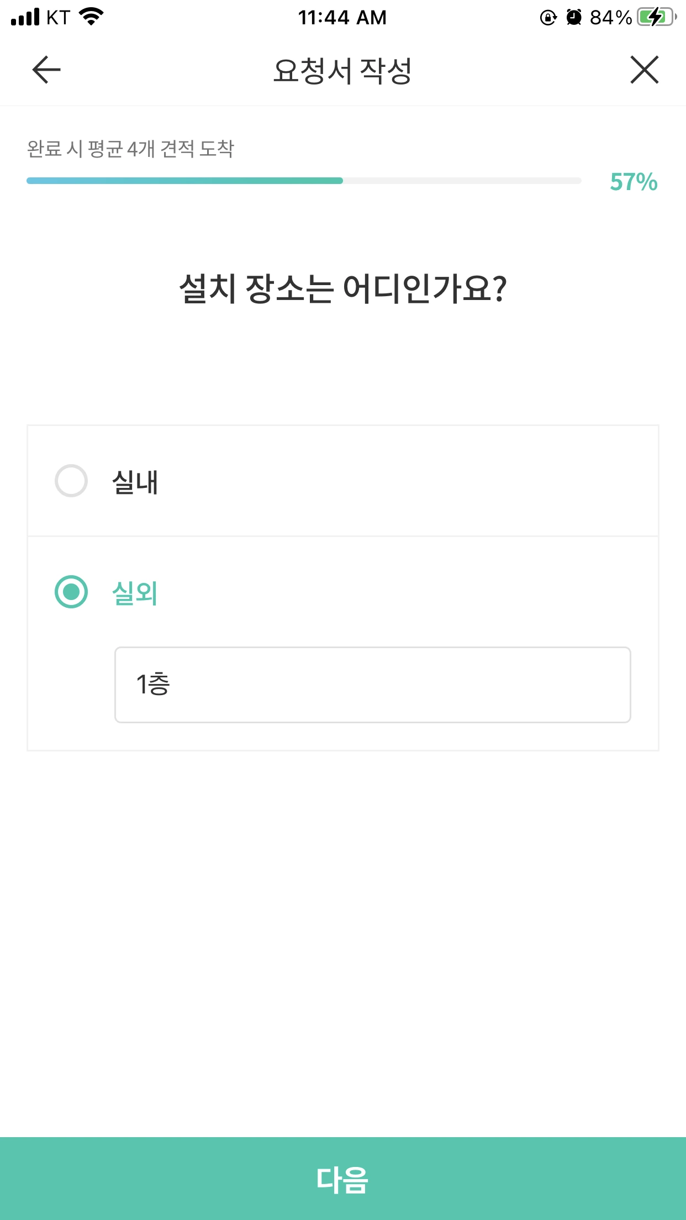Tap the 요청서 작성 page title
Image resolution: width=686 pixels, height=1220 pixels.
[342, 71]
